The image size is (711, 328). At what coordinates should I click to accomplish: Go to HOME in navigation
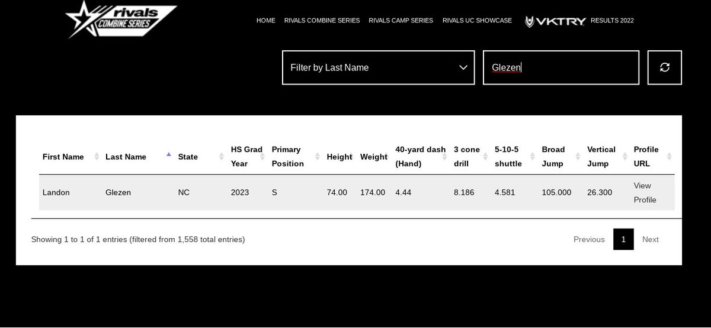coord(265,20)
